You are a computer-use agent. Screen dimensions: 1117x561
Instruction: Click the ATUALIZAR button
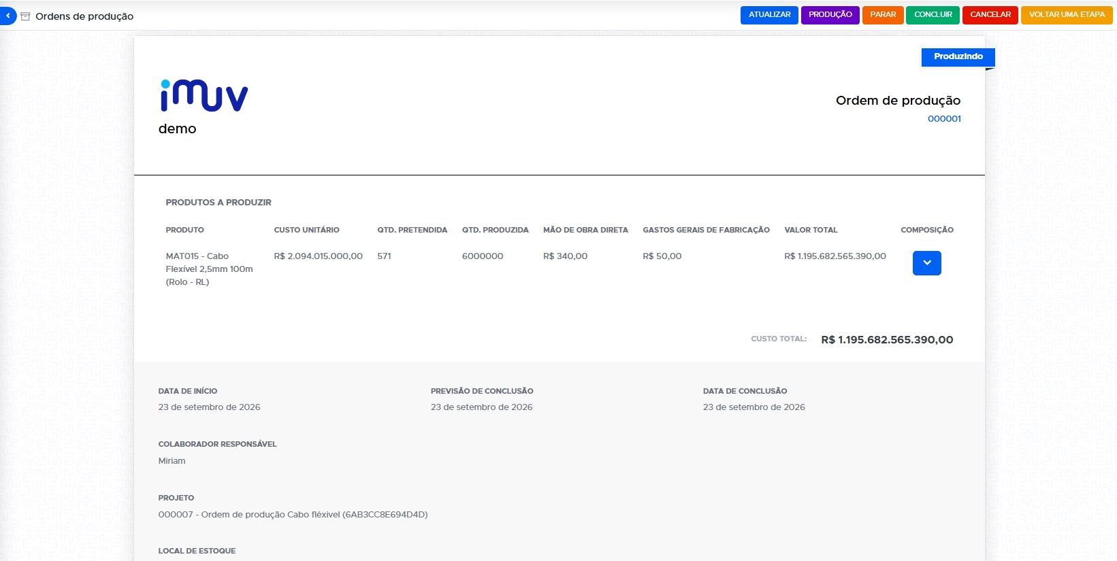769,15
